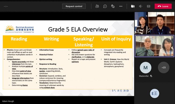Toggle the muted microphone
The width and height of the screenshot is (175, 104).
pos(141,6)
